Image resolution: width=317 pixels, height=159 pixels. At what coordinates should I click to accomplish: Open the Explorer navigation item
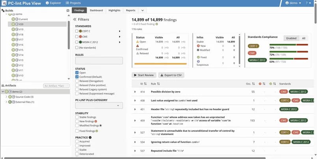click(53, 3)
